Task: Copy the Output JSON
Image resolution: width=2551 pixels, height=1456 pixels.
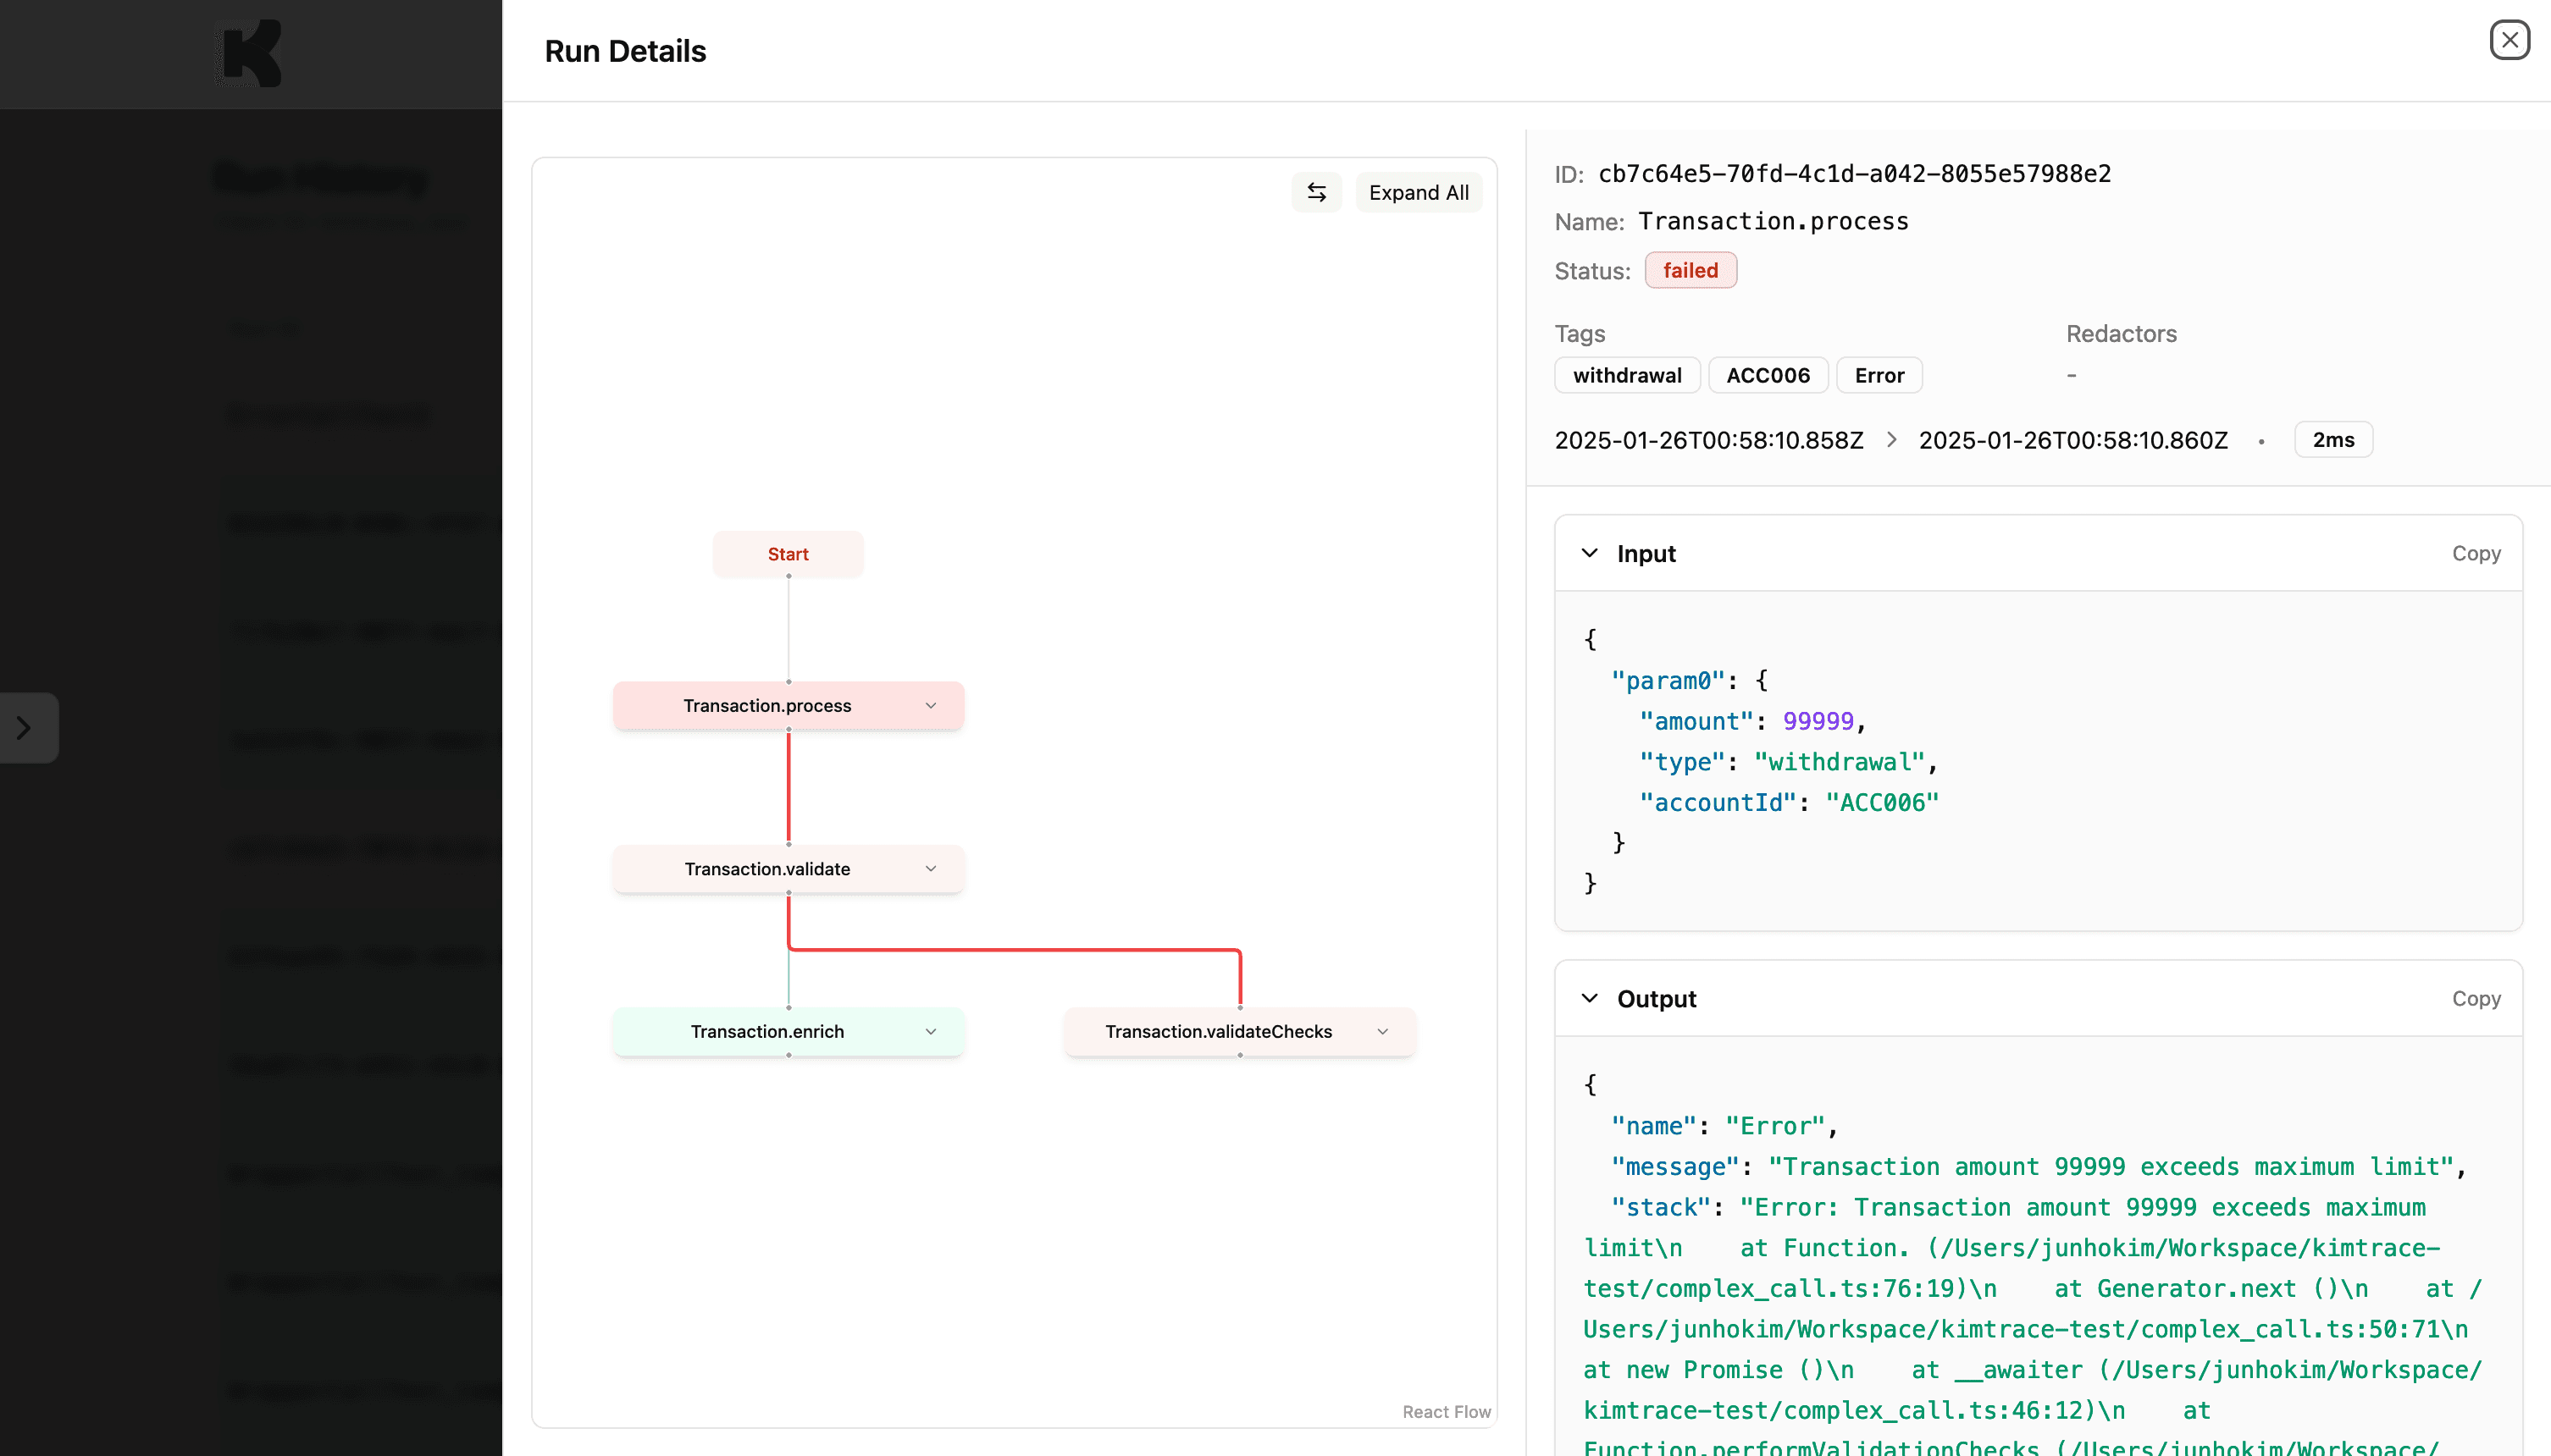Action: tap(2476, 998)
